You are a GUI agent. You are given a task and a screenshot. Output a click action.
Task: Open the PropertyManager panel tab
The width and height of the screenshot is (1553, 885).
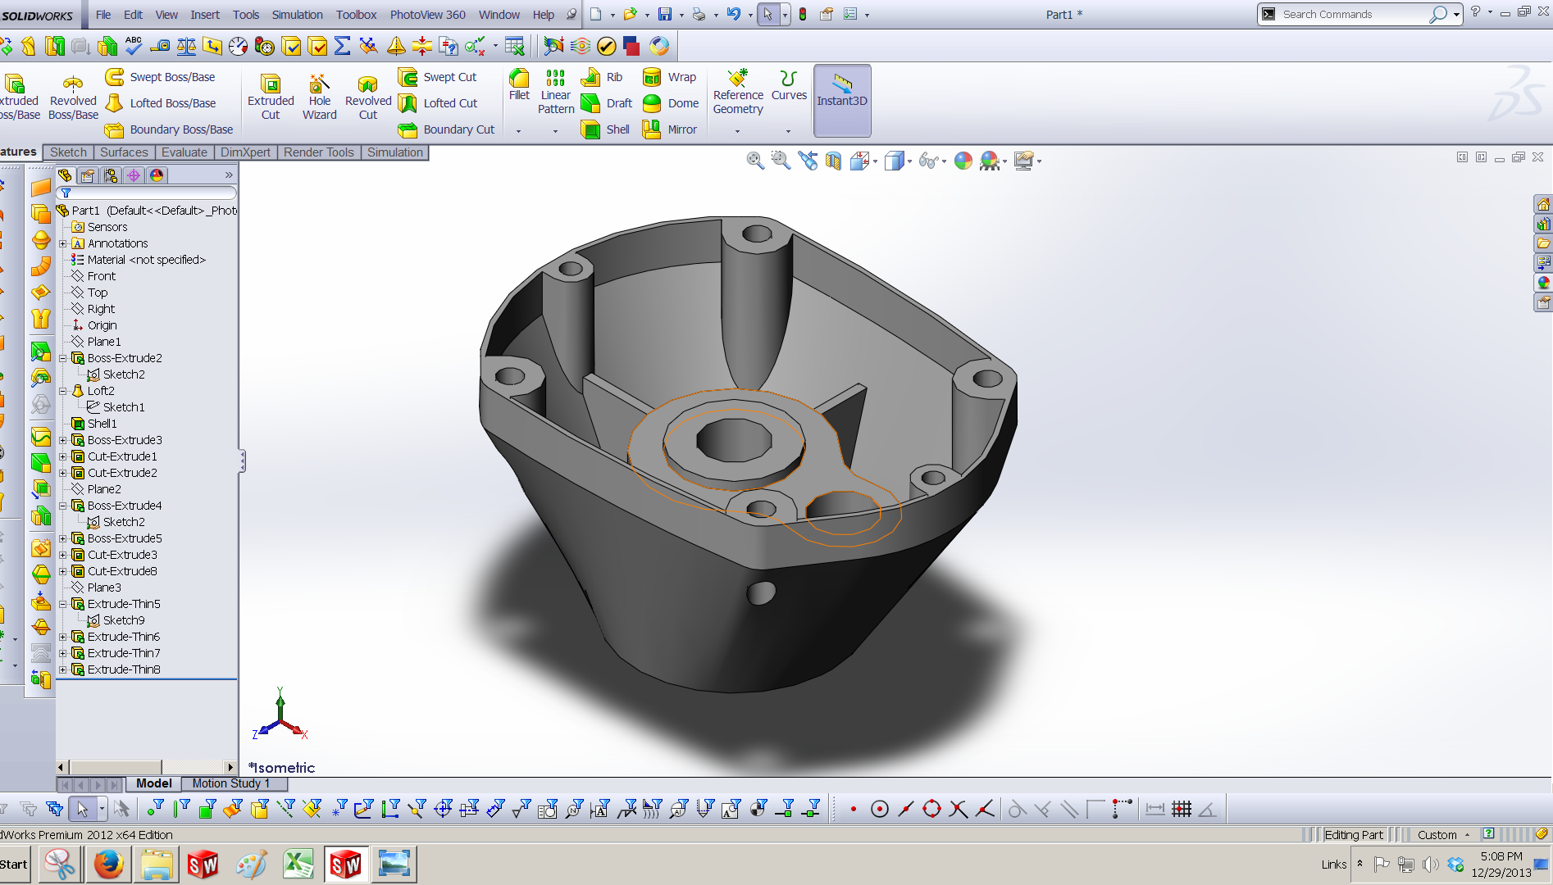88,175
